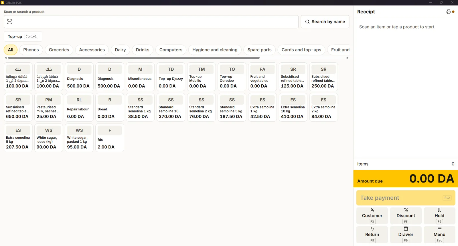Add Pasteurised milk sachet product
This screenshot has height=246, width=458.
[x=49, y=107]
